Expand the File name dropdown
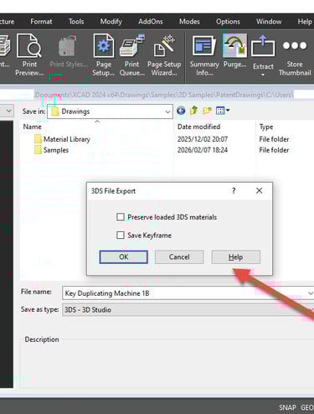314x414 pixels. (310, 293)
